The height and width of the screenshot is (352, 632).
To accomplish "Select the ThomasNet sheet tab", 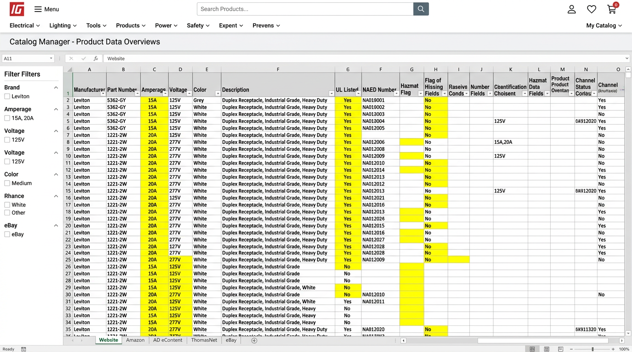I will point(204,340).
